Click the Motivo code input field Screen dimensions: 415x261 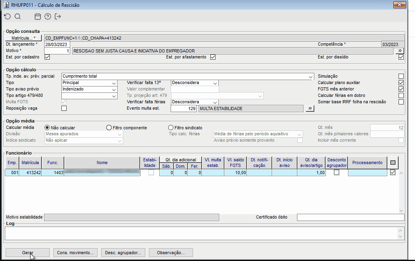coord(57,51)
